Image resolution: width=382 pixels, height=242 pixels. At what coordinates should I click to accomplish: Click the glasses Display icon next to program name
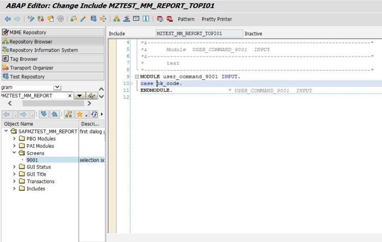click(93, 96)
